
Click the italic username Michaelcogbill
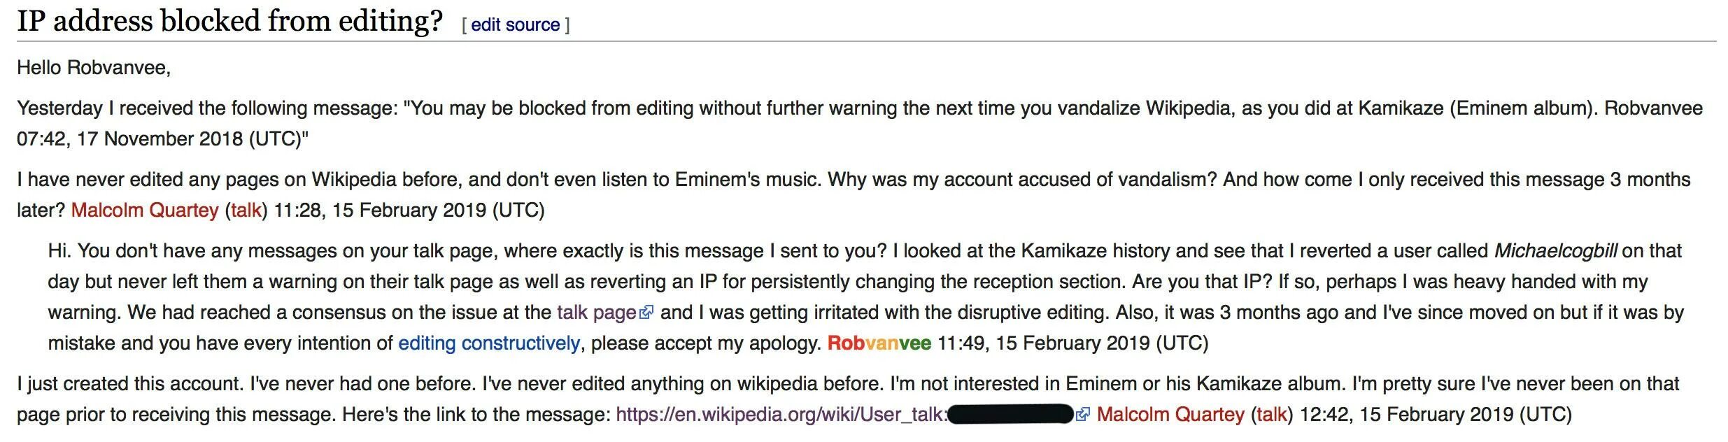point(1555,251)
